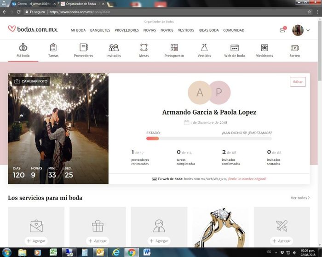The image size is (322, 257).
Task: Open the IDEAS BODA menu
Action: pos(208,30)
